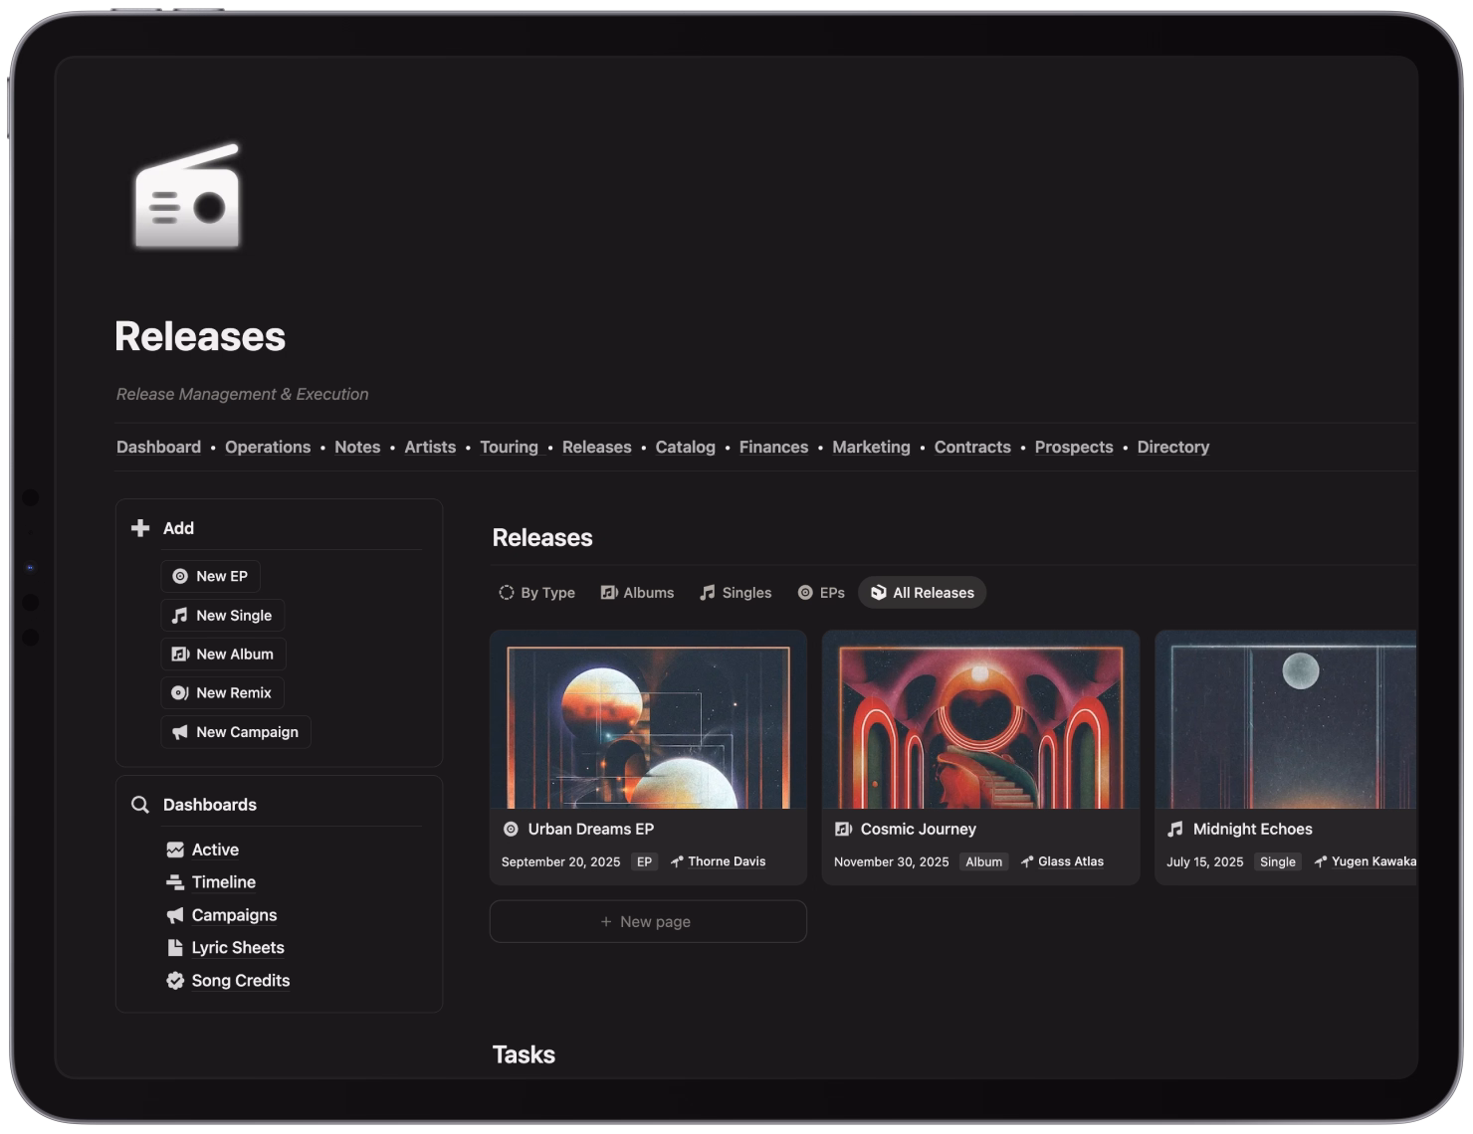Open the Catalog navigation tab

685,447
